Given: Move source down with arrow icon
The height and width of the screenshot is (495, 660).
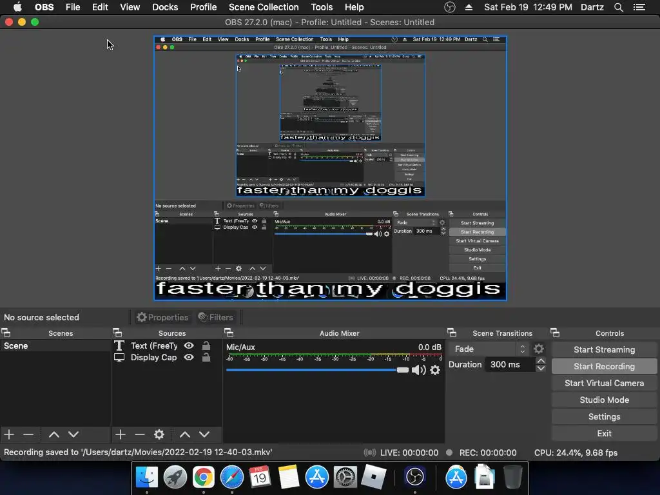Looking at the screenshot, I should pyautogui.click(x=204, y=434).
